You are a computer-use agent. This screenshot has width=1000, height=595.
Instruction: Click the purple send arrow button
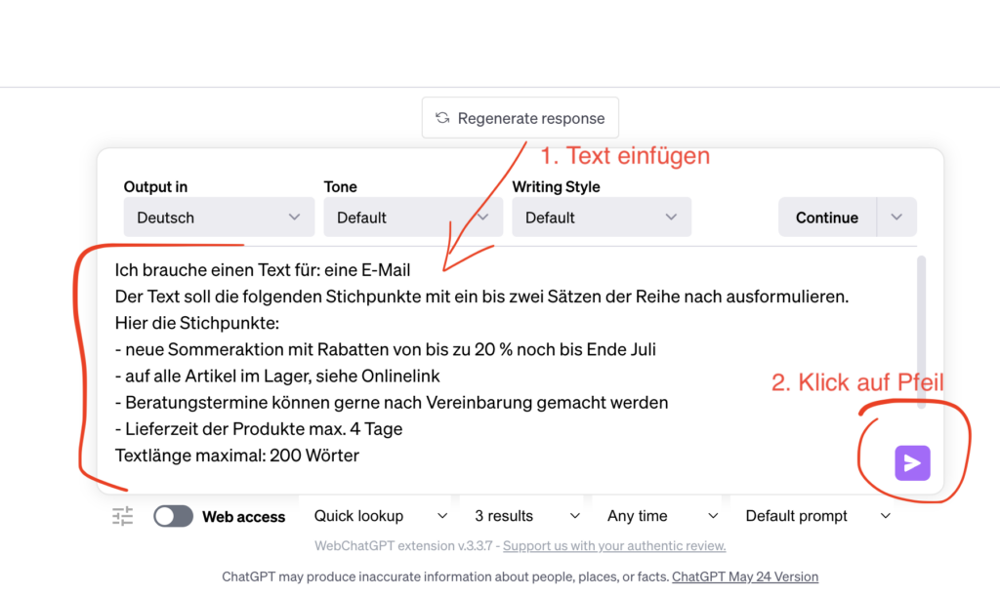click(x=912, y=463)
